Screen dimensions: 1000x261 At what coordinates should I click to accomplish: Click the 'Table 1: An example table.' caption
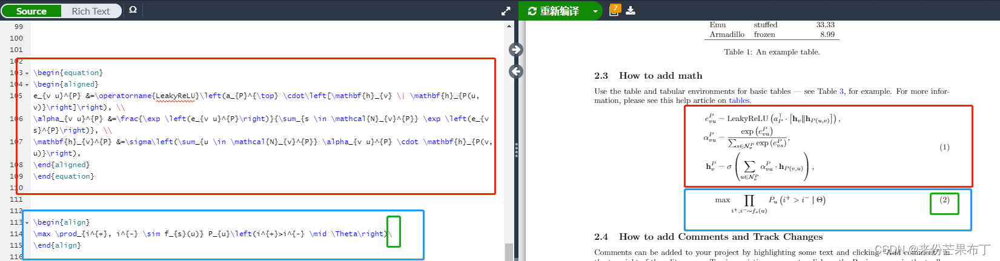[x=772, y=52]
